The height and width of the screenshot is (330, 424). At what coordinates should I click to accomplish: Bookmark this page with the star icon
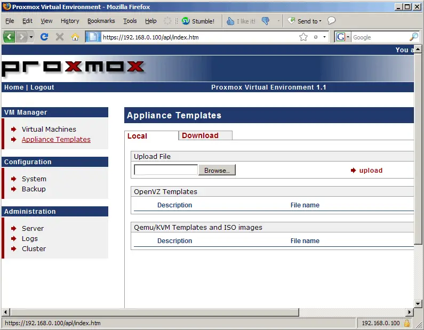coord(303,37)
